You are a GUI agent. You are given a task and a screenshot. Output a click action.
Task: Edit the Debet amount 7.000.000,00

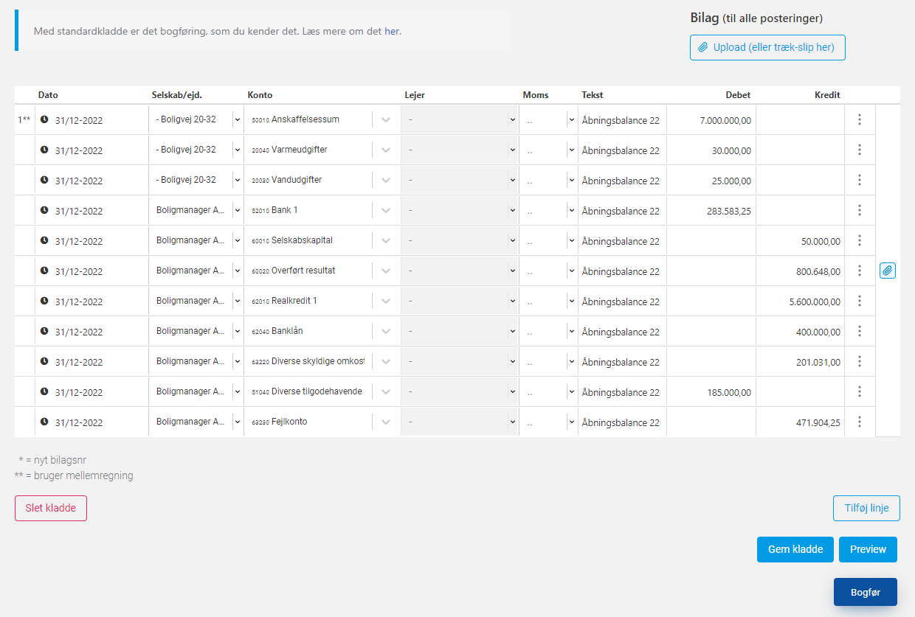click(x=711, y=119)
